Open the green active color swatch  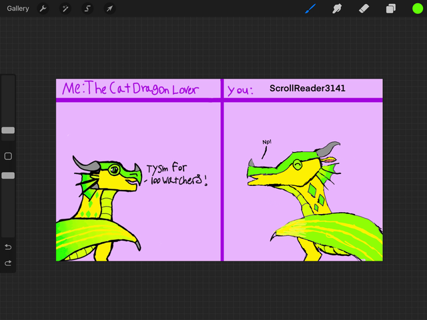point(418,9)
